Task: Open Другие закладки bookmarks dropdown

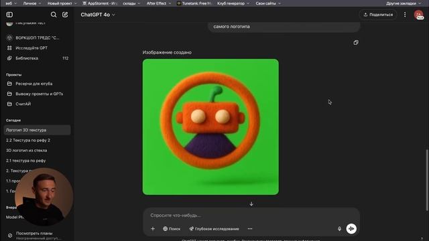Action: [x=404, y=3]
